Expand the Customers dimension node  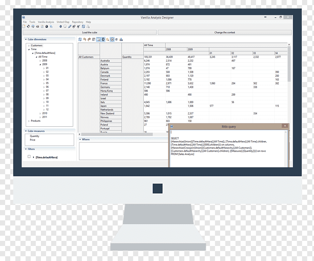[29, 46]
